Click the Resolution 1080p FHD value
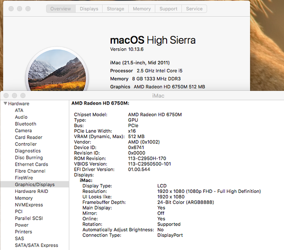This screenshot has height=250, width=284. (x=209, y=192)
